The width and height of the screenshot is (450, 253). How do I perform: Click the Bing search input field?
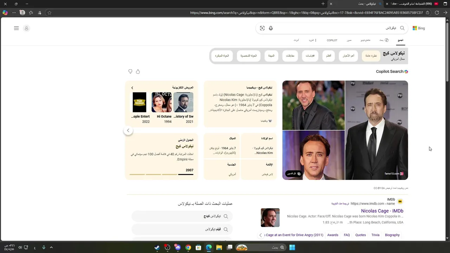336,28
